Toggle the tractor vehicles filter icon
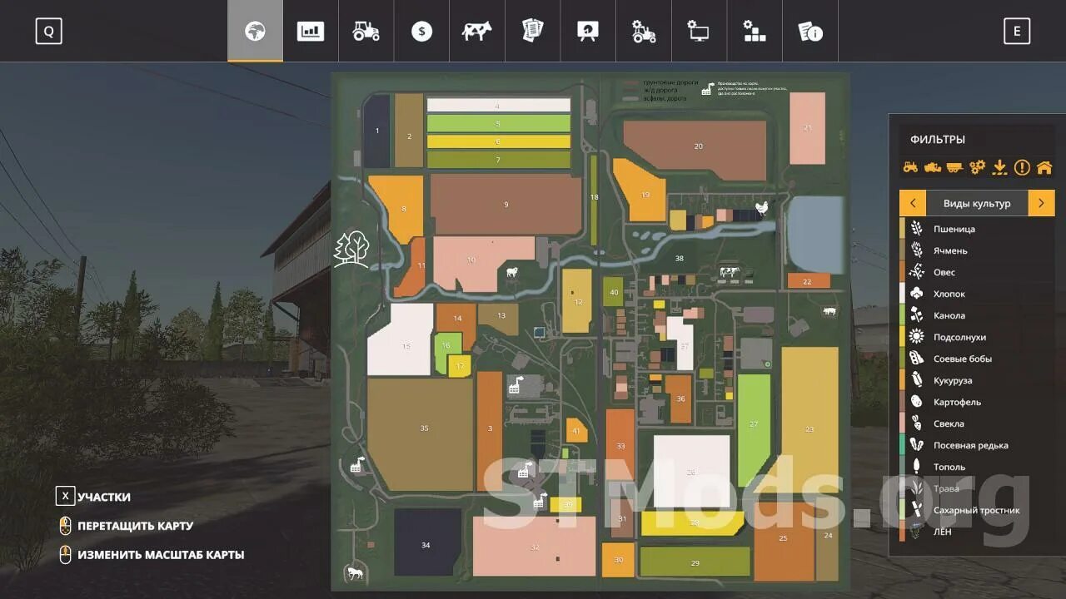Screen dimensions: 1066x599 tap(910, 167)
